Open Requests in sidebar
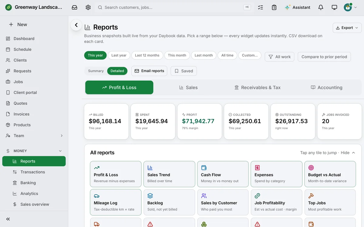This screenshot has width=364, height=227. click(x=34, y=71)
